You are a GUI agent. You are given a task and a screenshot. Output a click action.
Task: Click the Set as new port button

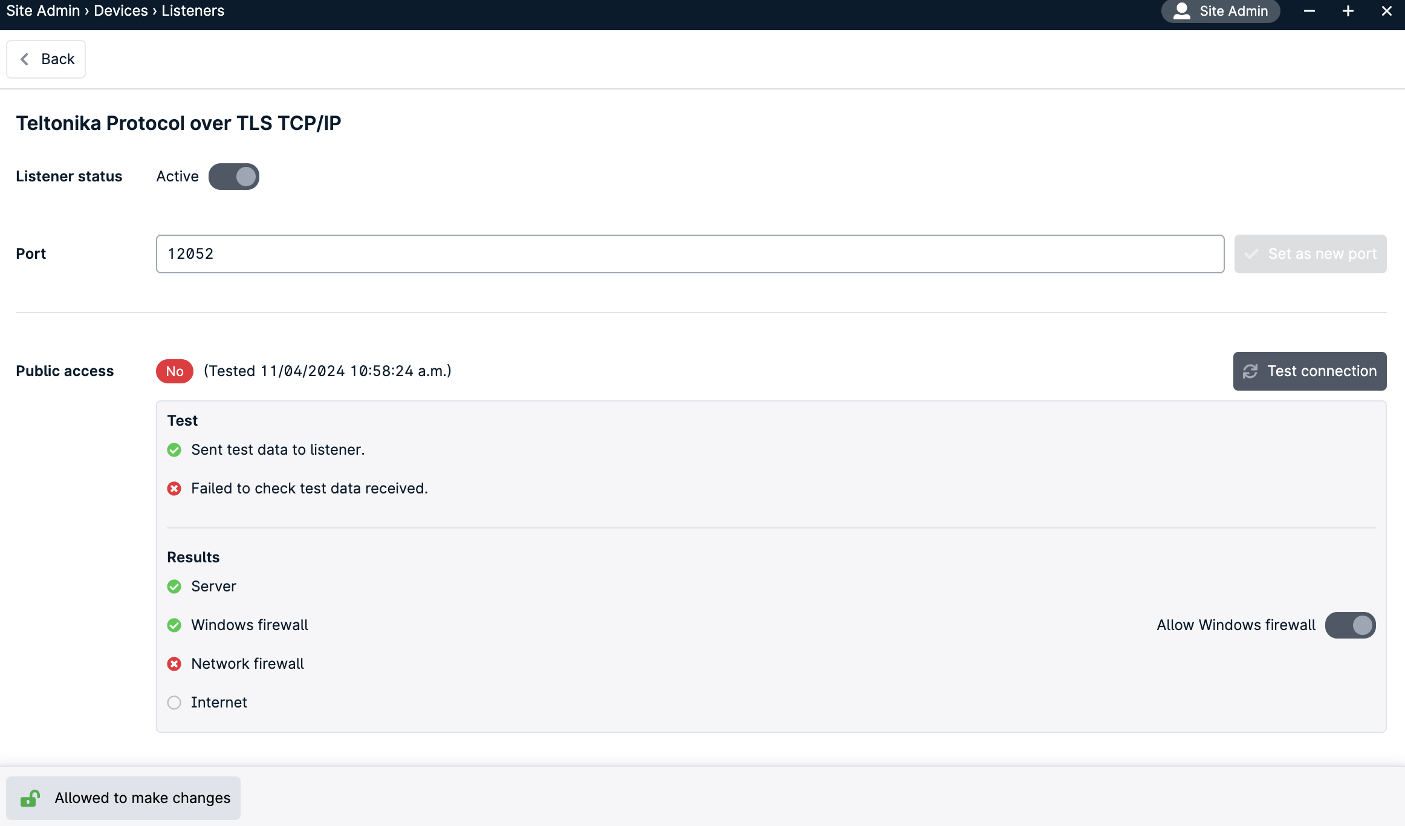(x=1310, y=254)
